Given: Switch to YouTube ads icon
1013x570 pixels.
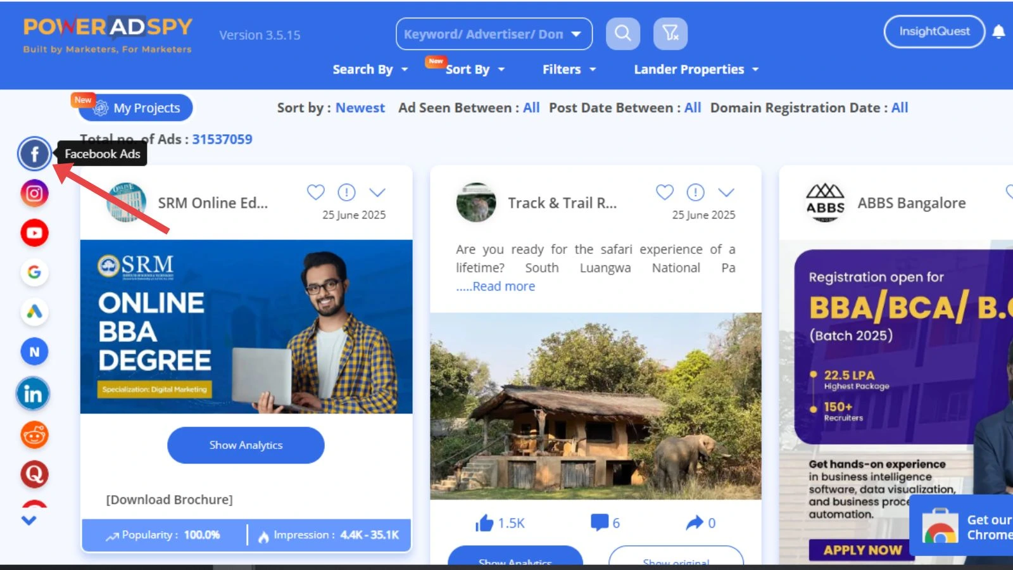Looking at the screenshot, I should (34, 233).
